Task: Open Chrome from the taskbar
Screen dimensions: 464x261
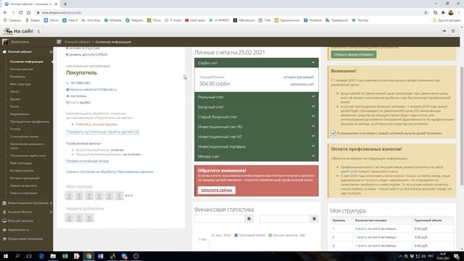Action: click(x=88, y=256)
